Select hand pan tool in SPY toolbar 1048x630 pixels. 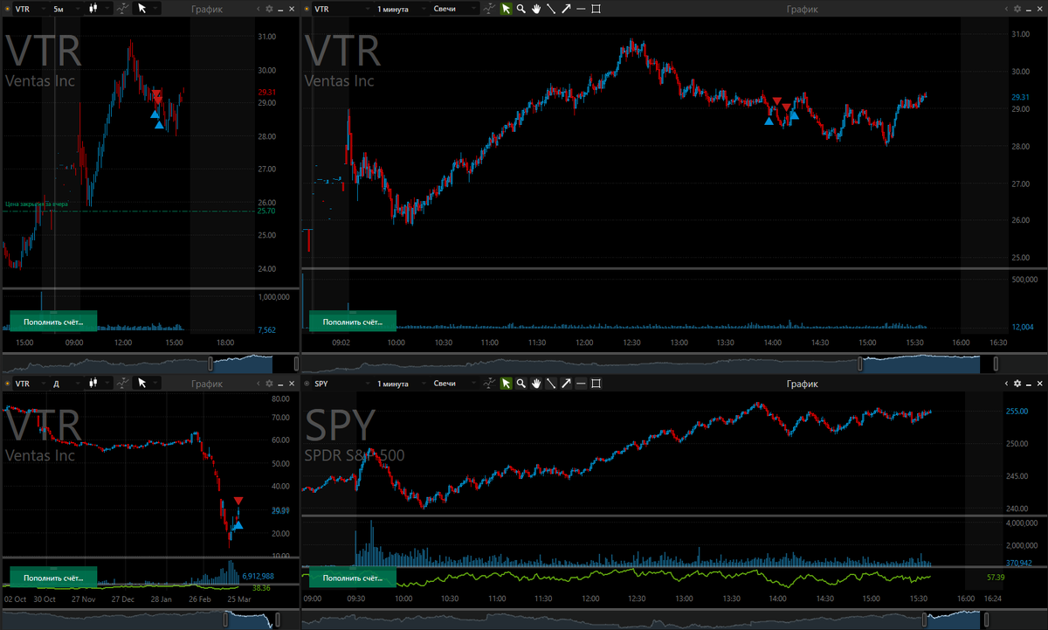click(535, 383)
